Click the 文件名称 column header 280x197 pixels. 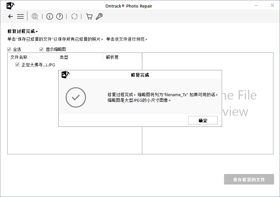[x=32, y=57]
